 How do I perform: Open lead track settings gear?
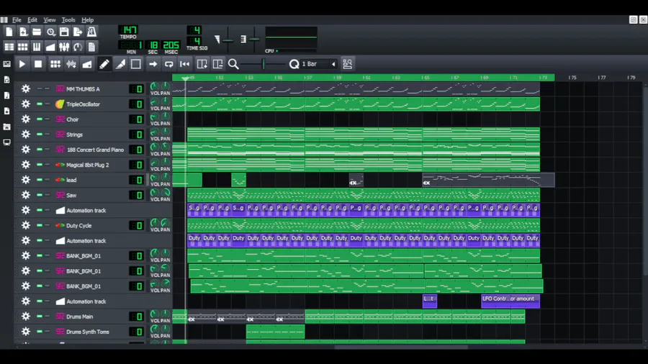(x=26, y=180)
